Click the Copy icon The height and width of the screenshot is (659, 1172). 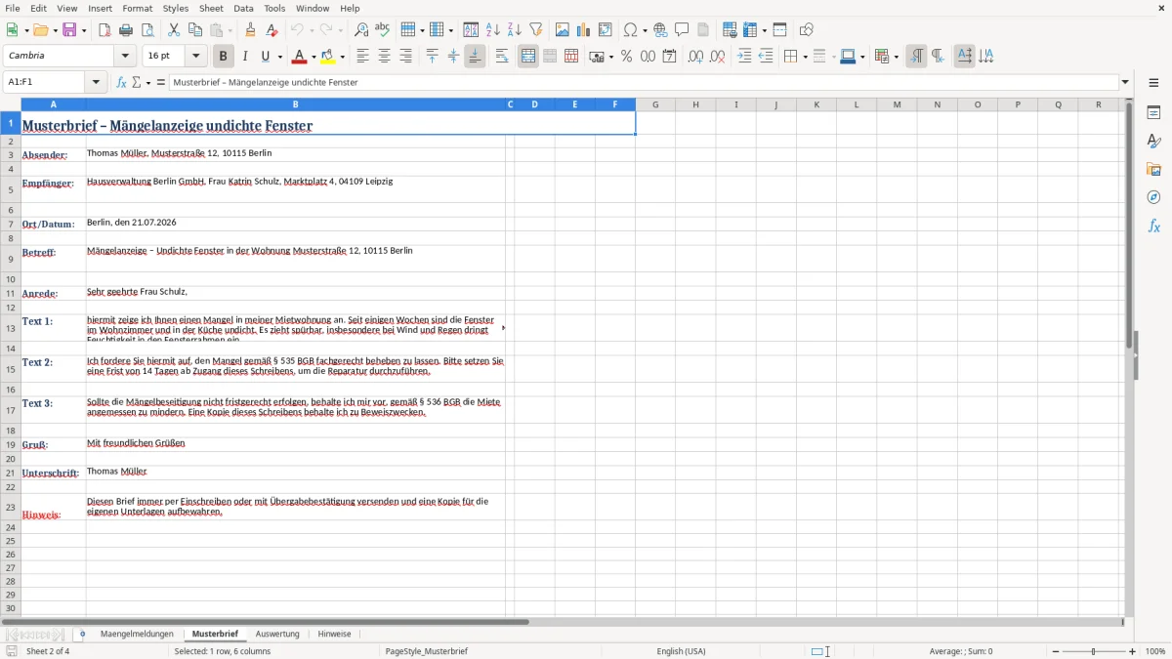coord(194,30)
